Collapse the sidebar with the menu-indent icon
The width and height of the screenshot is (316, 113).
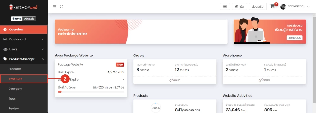(x=55, y=7)
